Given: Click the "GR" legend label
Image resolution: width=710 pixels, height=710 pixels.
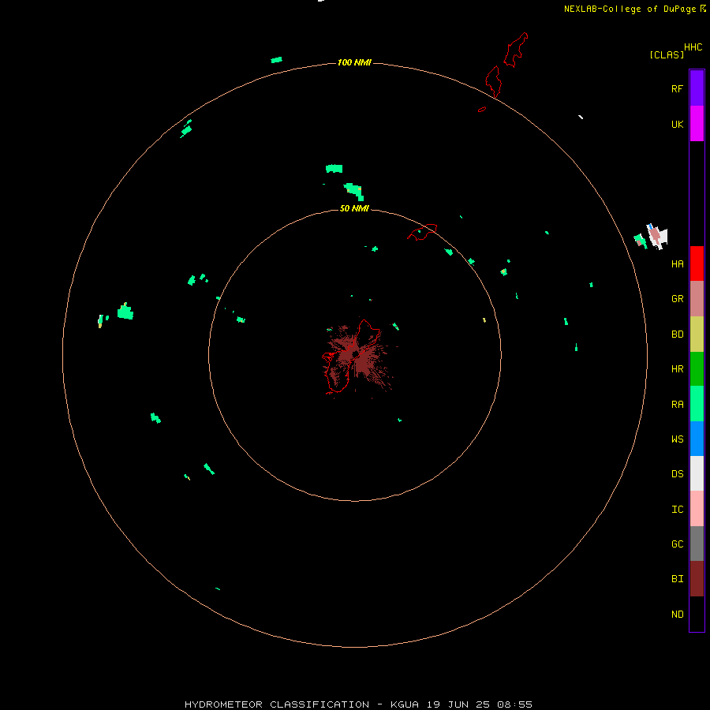Looking at the screenshot, I should tap(677, 299).
